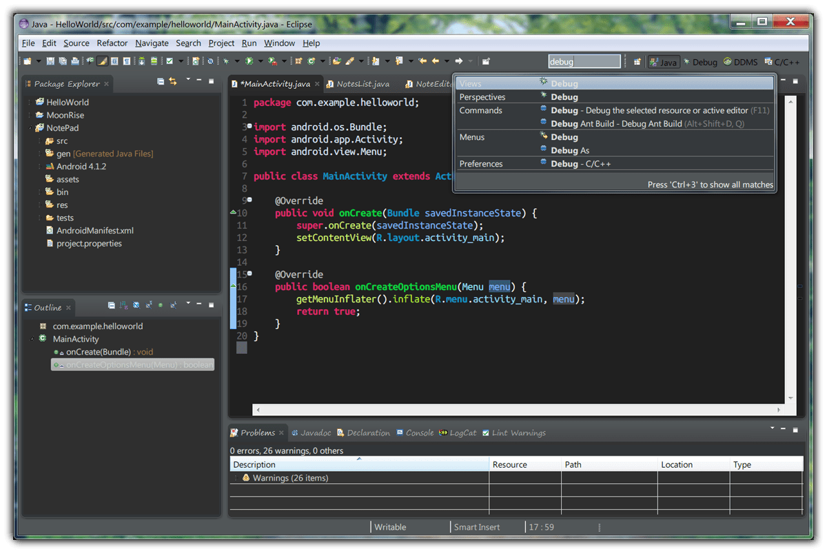827x553 pixels.
Task: Collapse the MainActivity node in Outline
Action: point(32,339)
